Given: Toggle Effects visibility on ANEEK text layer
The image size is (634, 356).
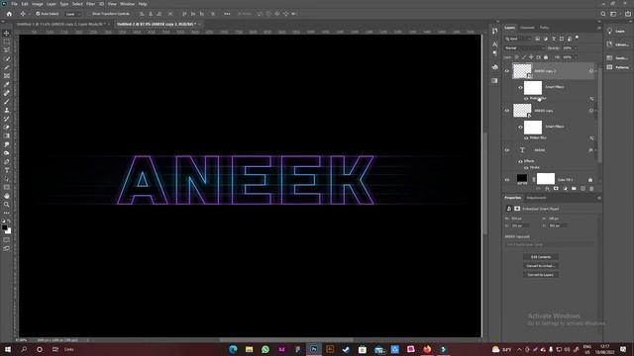Looking at the screenshot, I should pyautogui.click(x=520, y=161).
